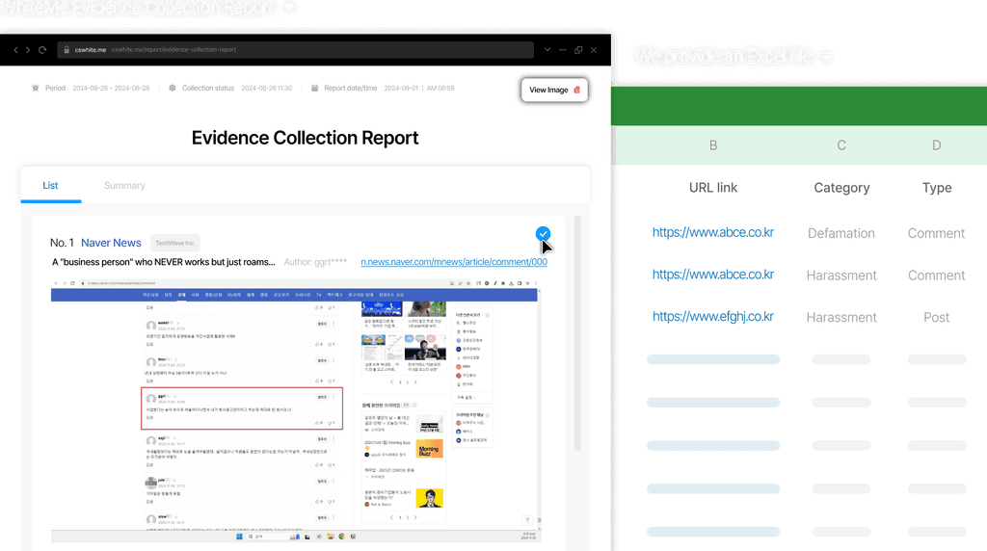Screen dimensions: 987x551
Task: Click the Evidence Collection Report heading
Action: click(x=305, y=138)
